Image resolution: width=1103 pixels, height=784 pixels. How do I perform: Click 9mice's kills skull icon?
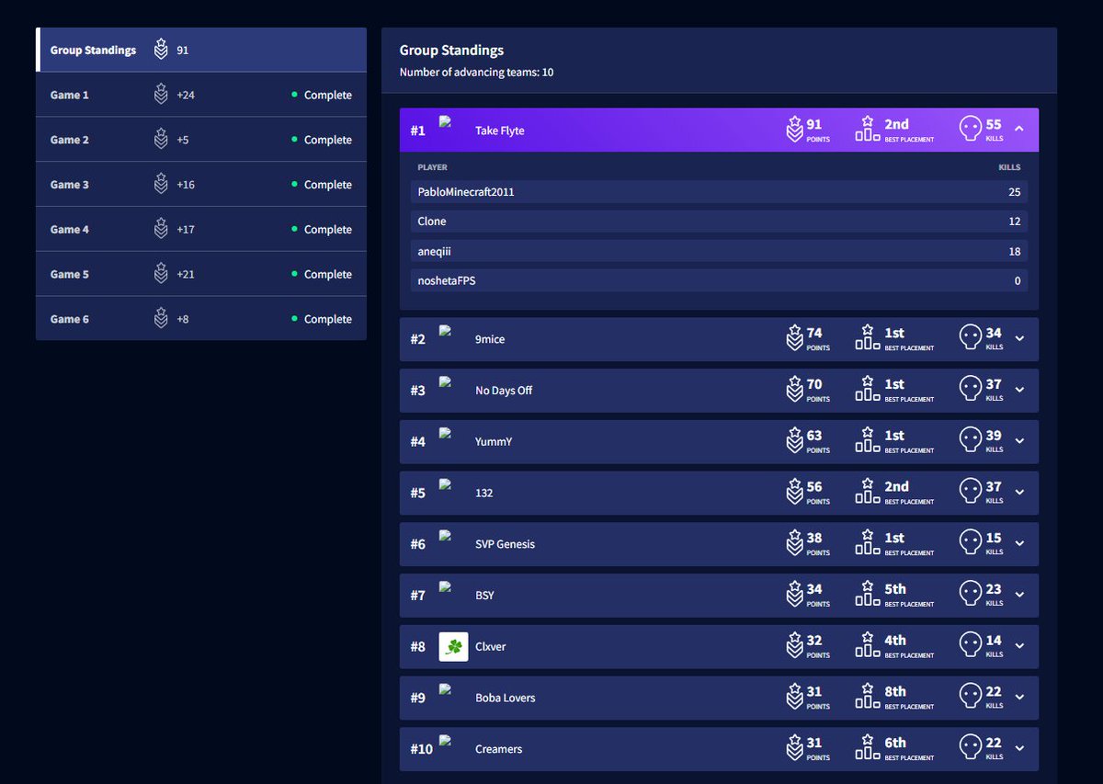(x=970, y=339)
